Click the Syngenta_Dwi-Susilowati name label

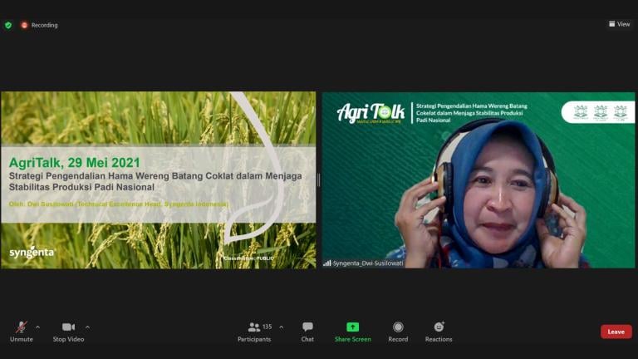click(x=368, y=263)
